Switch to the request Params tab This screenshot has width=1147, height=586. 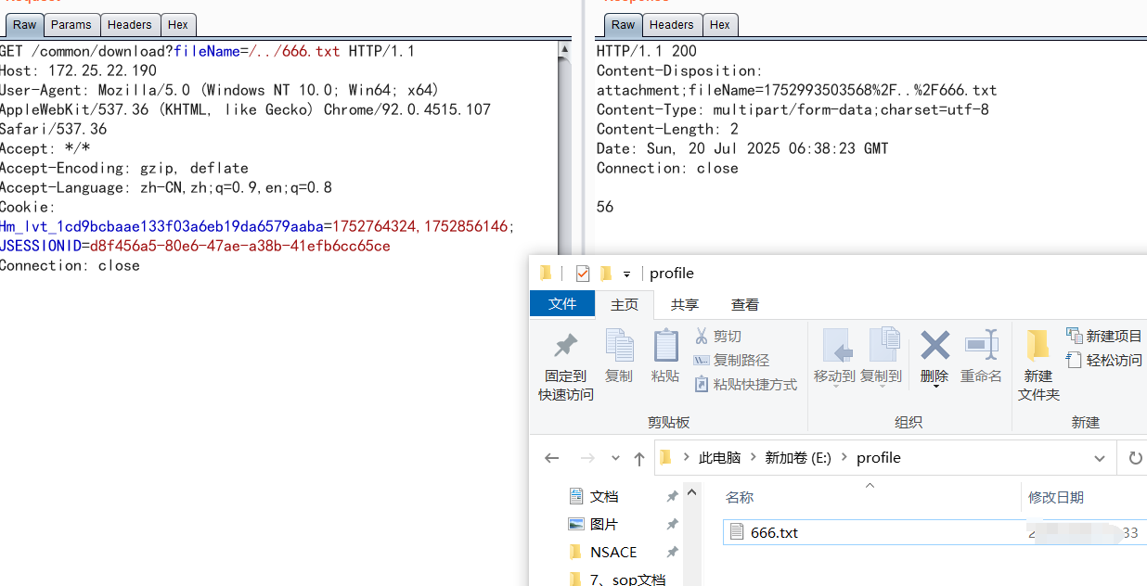pyautogui.click(x=71, y=25)
